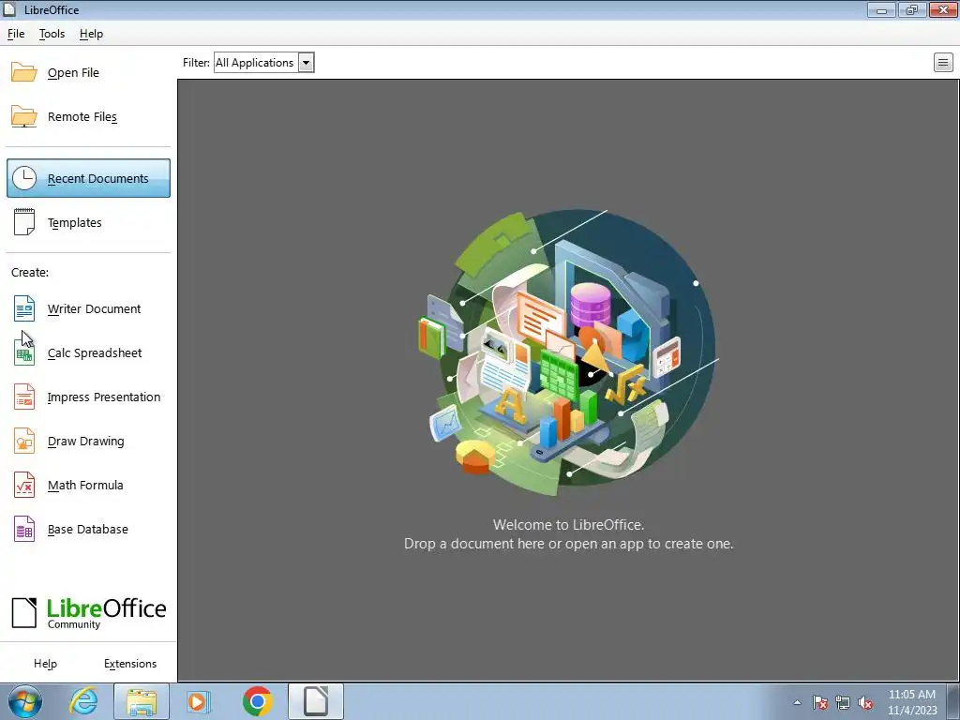This screenshot has width=960, height=720.
Task: Click the Impress Presentation icon
Action: 24,397
